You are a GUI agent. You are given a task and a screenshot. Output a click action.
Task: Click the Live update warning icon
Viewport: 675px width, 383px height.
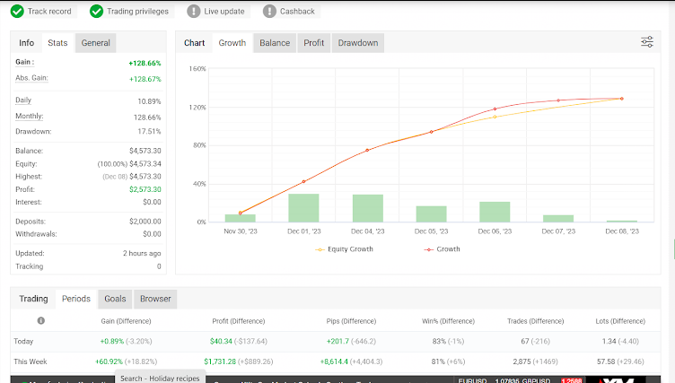pyautogui.click(x=194, y=11)
